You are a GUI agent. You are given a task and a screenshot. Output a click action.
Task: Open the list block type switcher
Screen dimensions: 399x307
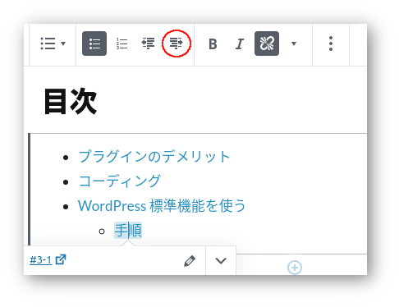53,44
